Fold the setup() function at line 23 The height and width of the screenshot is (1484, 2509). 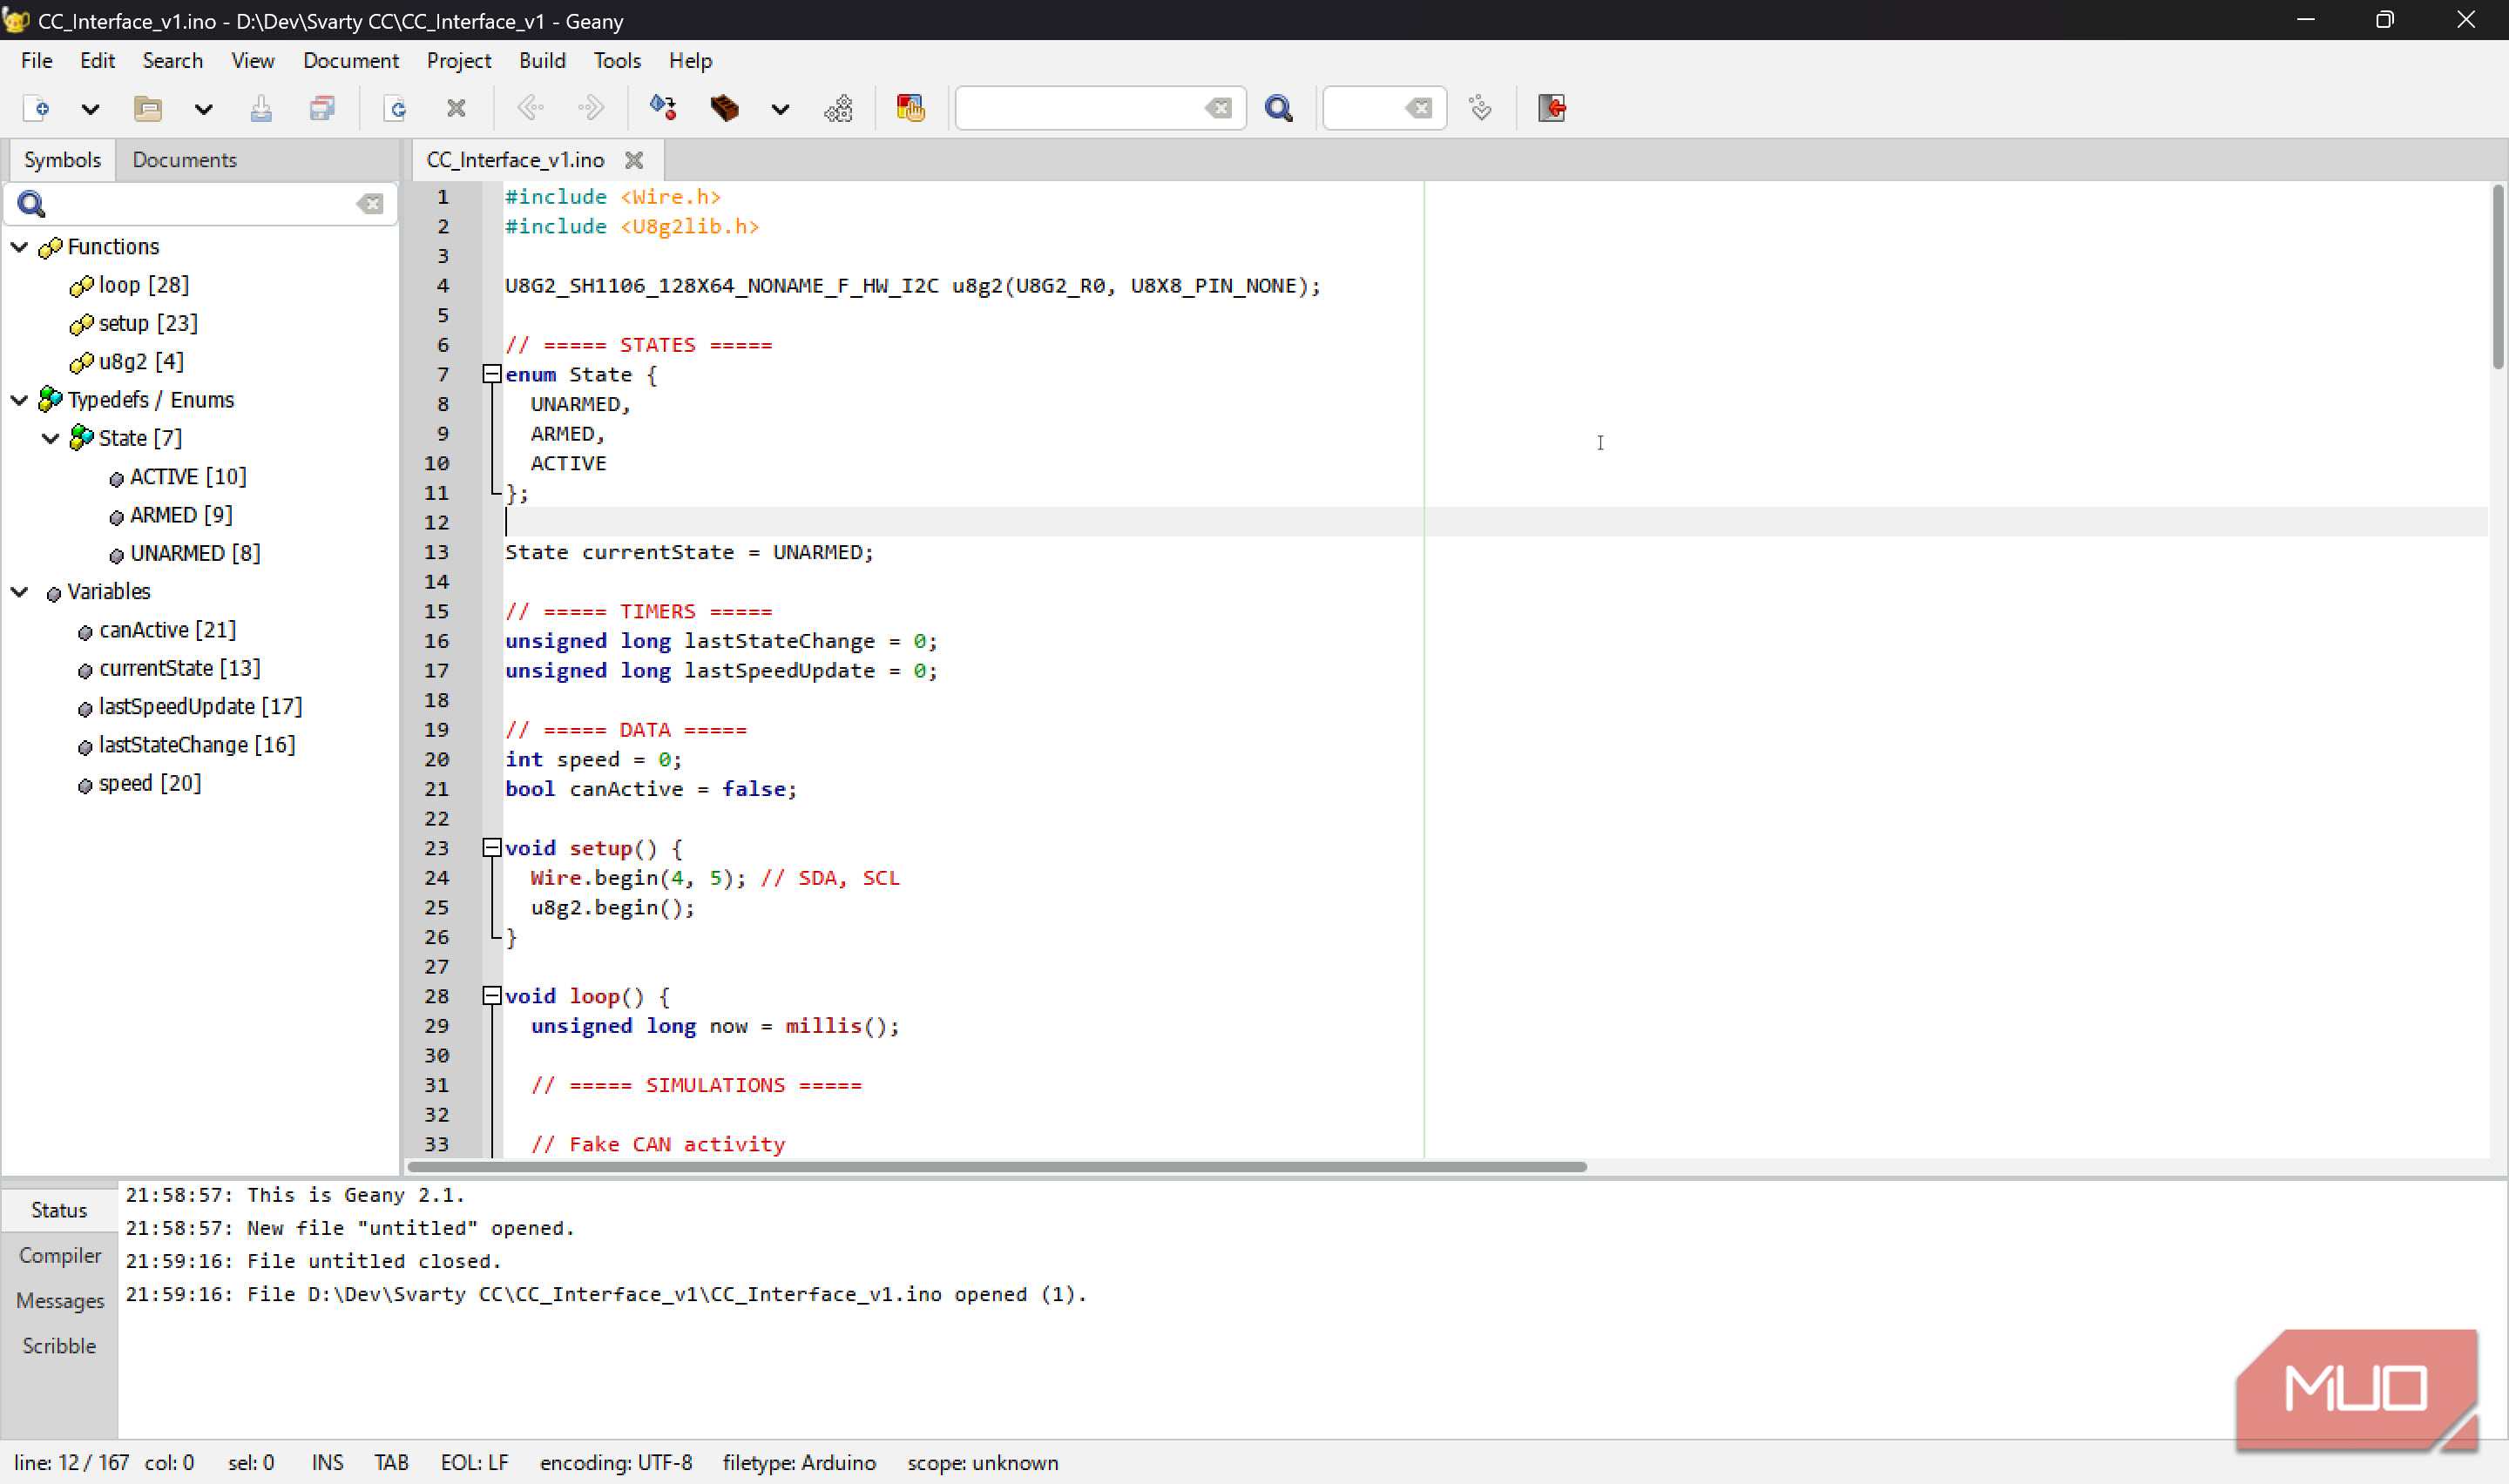[491, 848]
